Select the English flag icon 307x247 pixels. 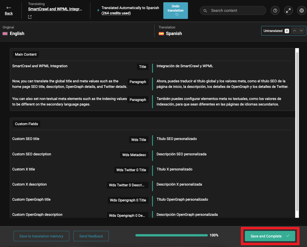pos(5,33)
